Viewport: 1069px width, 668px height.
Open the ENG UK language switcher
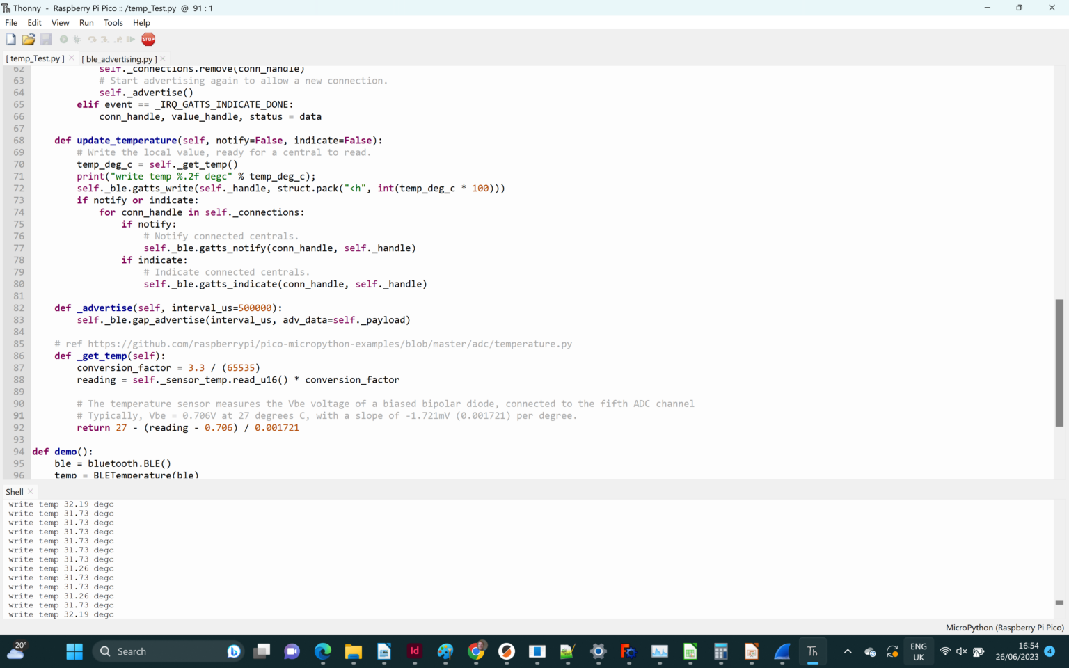(918, 651)
